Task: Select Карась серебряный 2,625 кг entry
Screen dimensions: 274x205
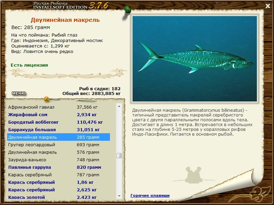Action: [x=59, y=190]
